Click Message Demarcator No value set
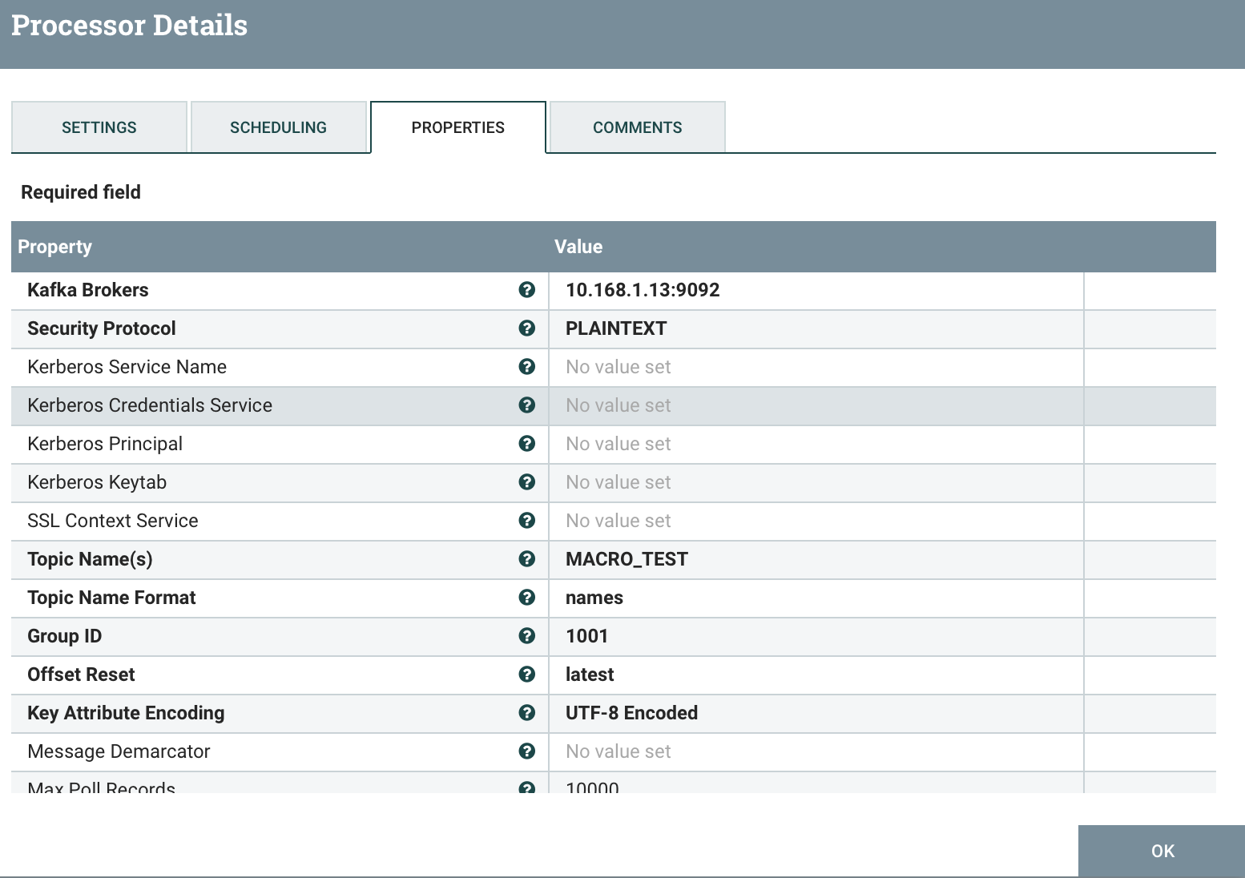Image resolution: width=1245 pixels, height=878 pixels. point(618,751)
